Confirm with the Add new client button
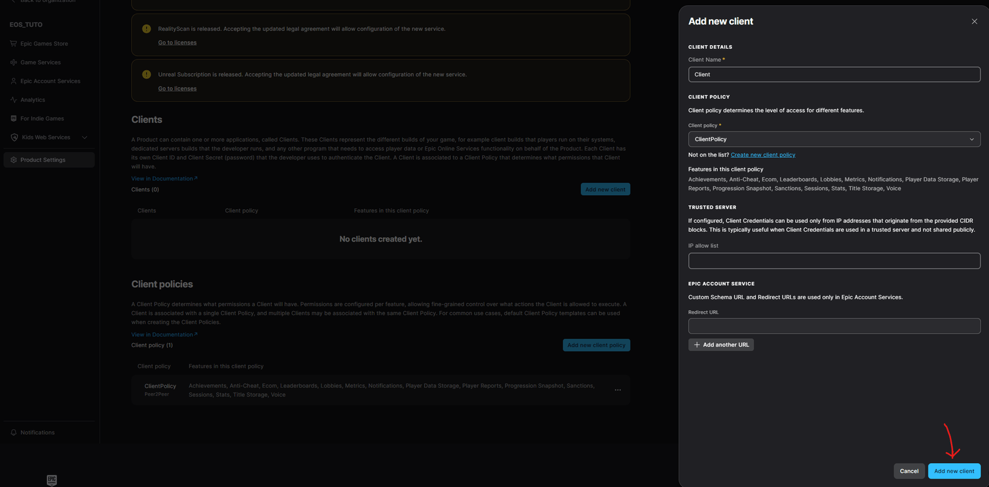Screen dimensions: 989x487 coord(954,471)
